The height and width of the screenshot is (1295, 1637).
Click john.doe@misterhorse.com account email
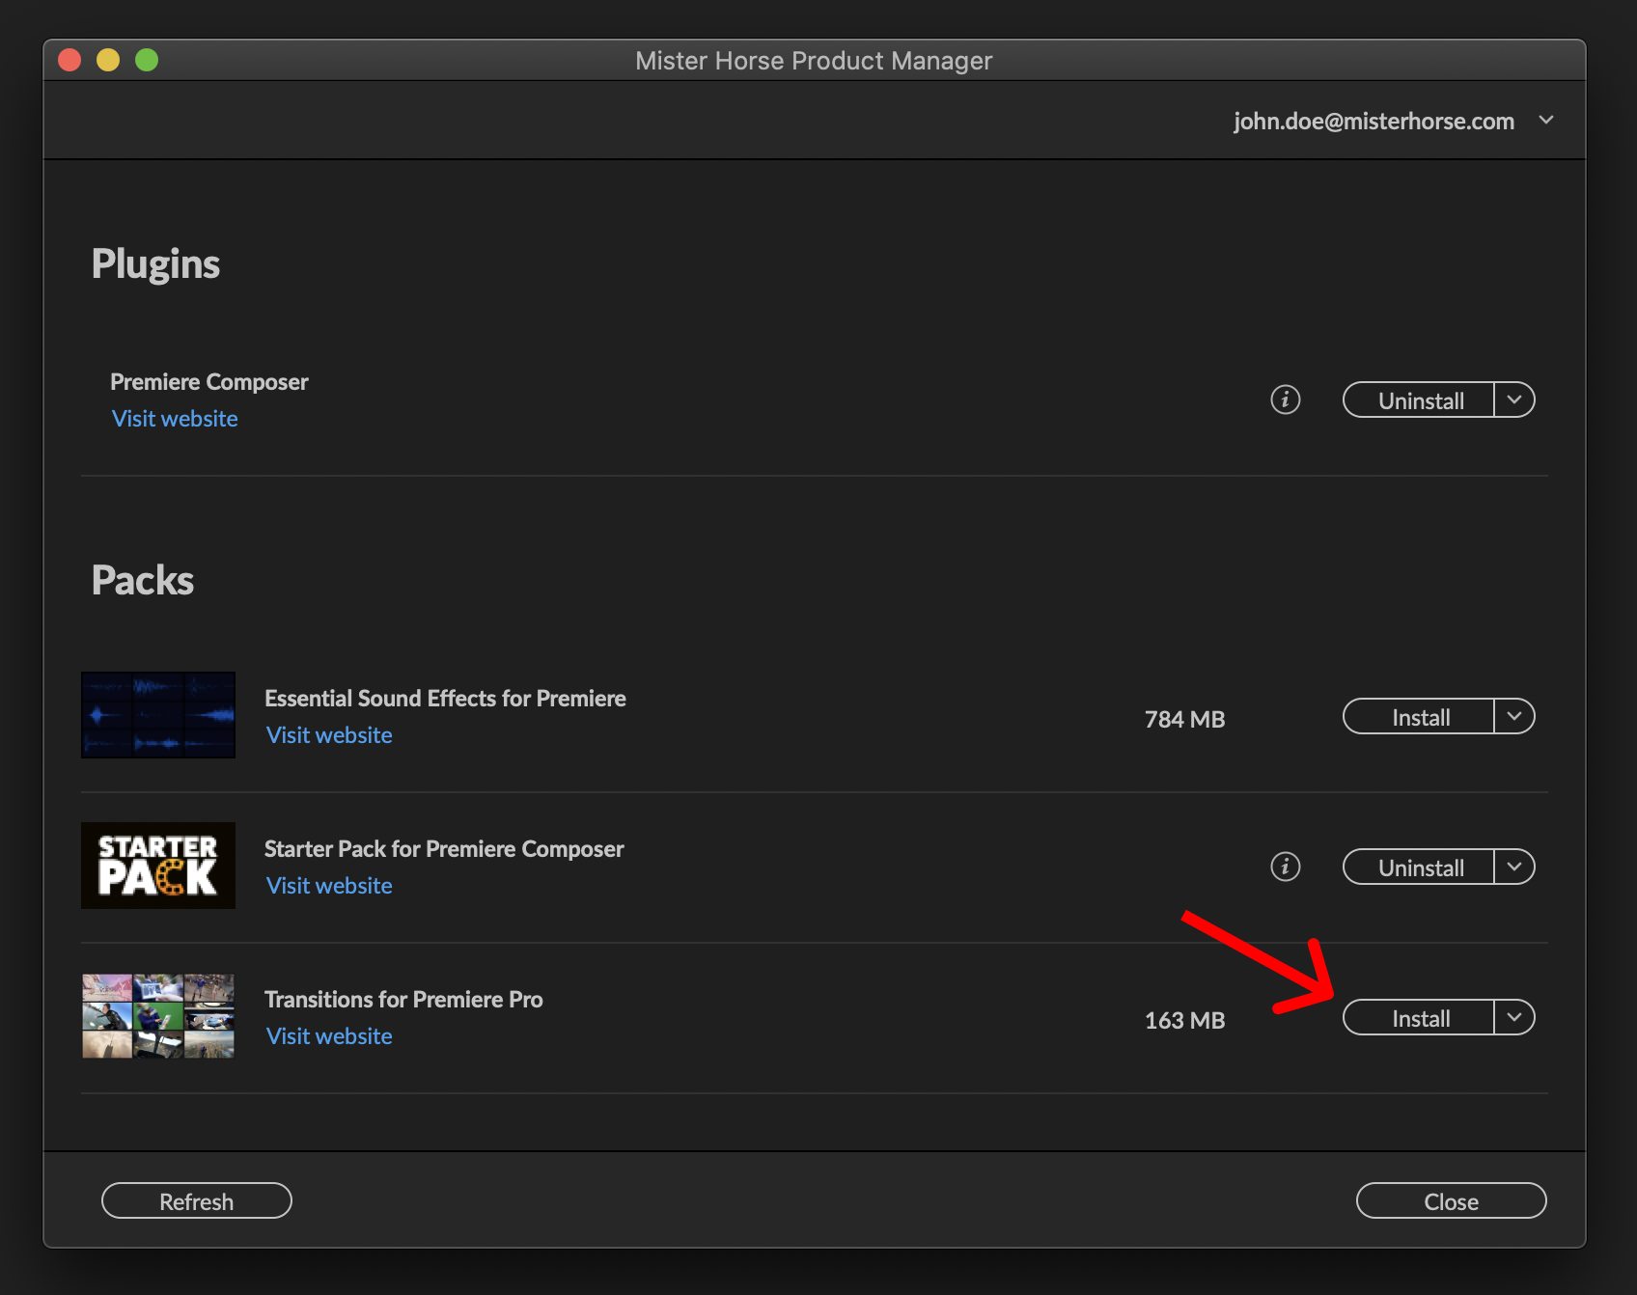tap(1373, 122)
